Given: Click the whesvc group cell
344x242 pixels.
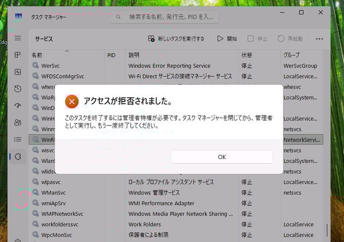Looking at the screenshot, I should click(x=292, y=87).
